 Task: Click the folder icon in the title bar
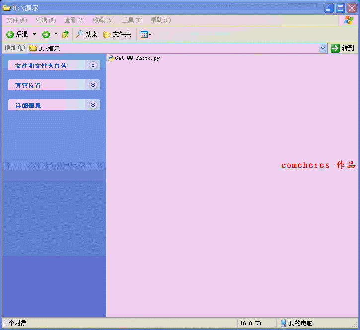[6, 8]
